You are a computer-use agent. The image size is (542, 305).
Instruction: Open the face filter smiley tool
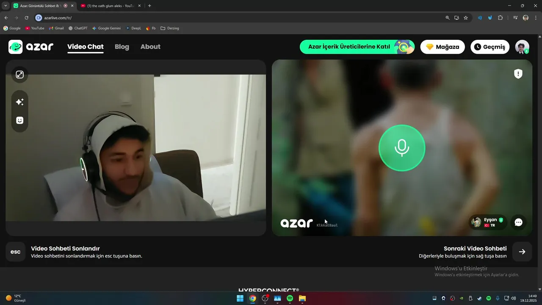coord(19,120)
